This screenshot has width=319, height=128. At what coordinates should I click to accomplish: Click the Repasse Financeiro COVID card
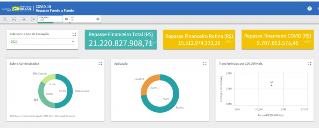pyautogui.click(x=278, y=39)
